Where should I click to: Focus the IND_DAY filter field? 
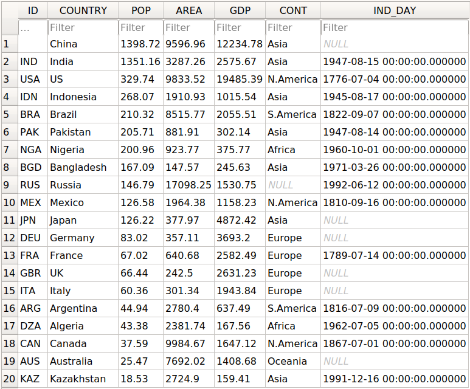[x=395, y=27]
